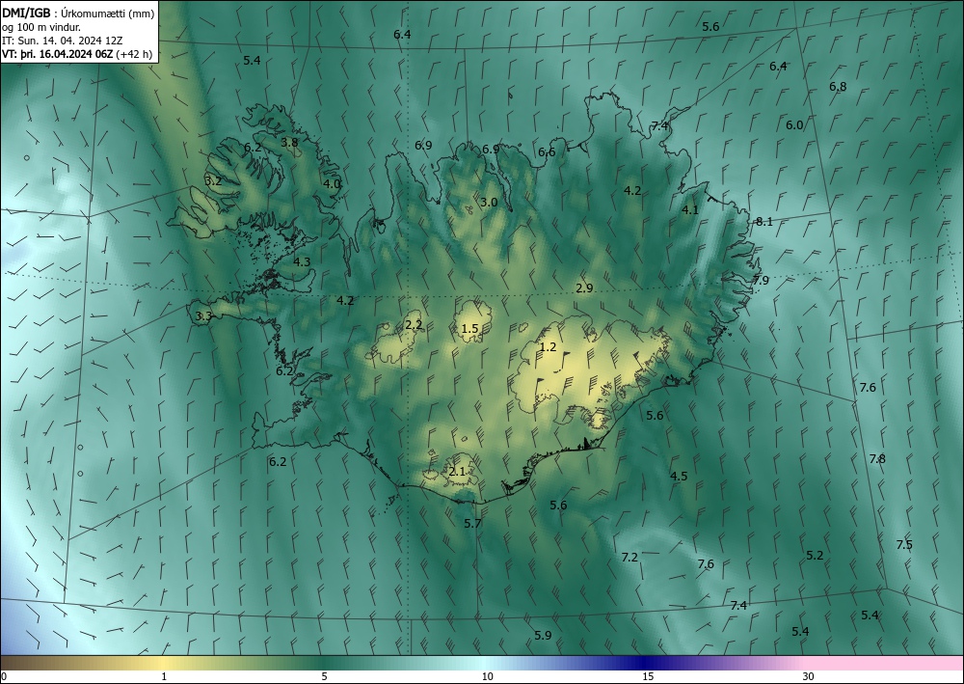The image size is (964, 684).
Task: Click the 6.0 value over the northeast sea
Action: point(794,124)
